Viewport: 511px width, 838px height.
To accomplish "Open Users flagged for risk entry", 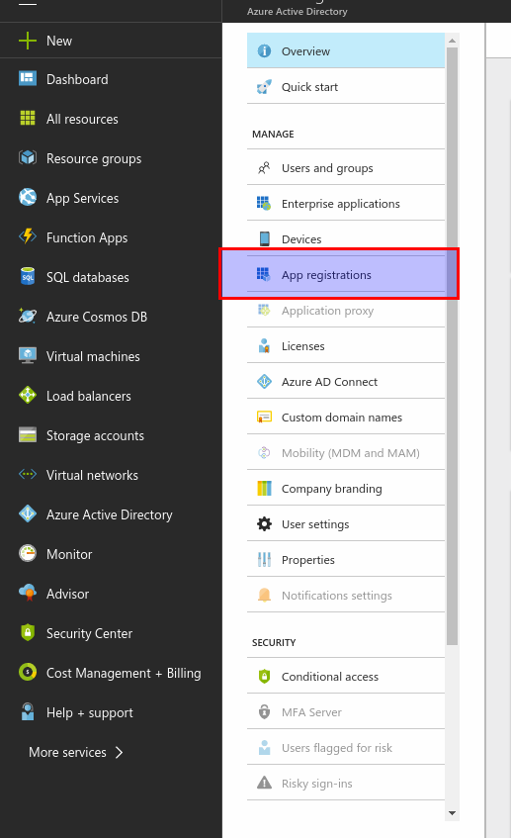I will 346,748.
